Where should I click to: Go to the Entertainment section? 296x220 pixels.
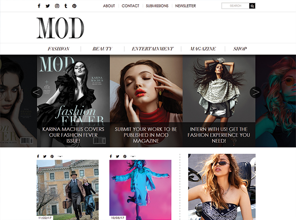coord(153,49)
